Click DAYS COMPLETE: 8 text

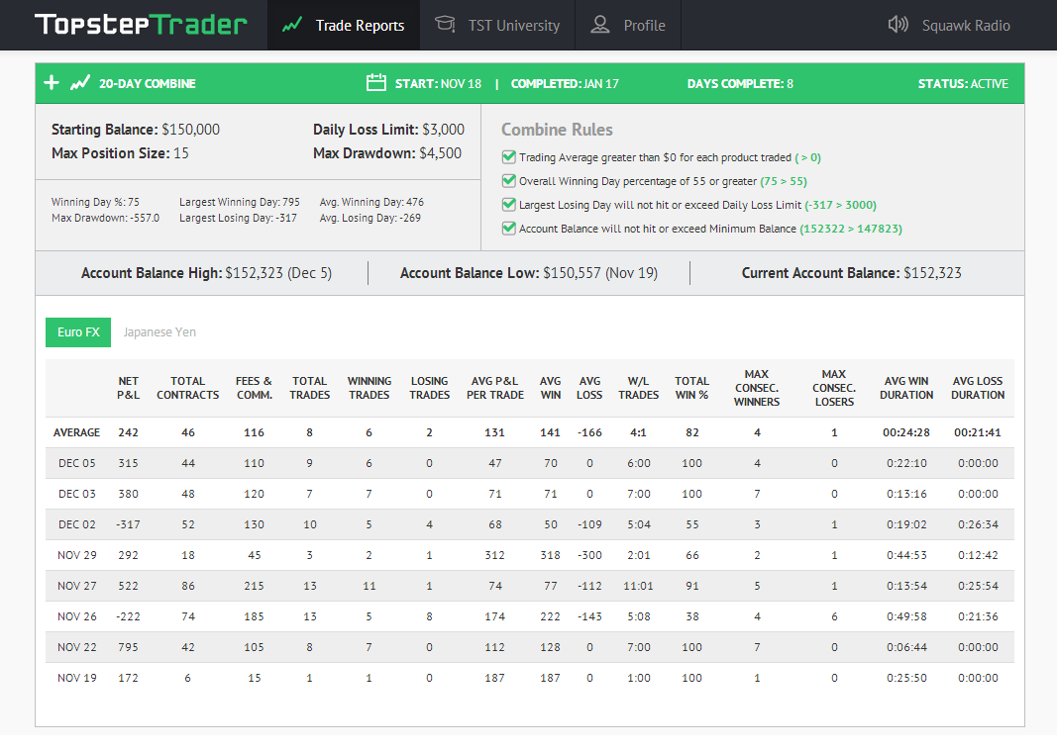(x=740, y=83)
